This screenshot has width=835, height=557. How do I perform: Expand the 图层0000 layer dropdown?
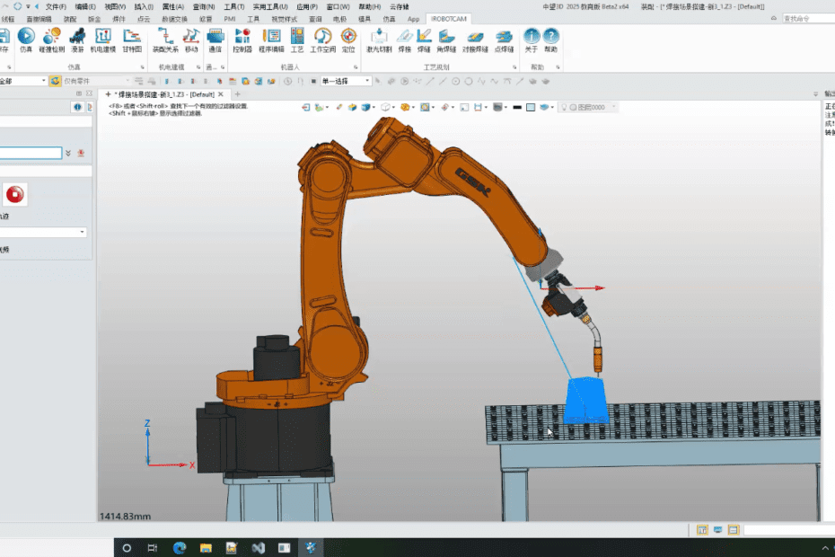(x=614, y=107)
